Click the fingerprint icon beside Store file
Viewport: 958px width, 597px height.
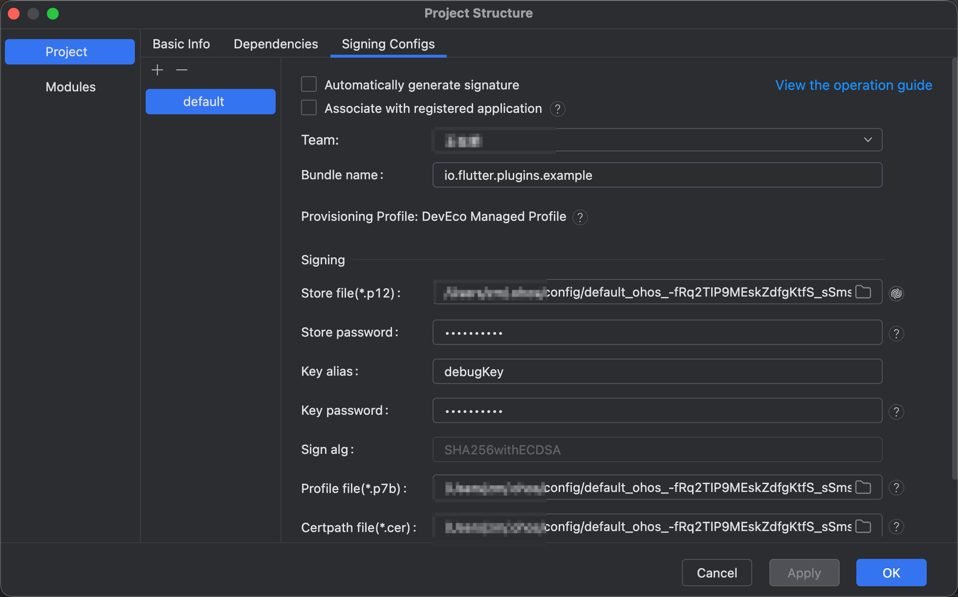[x=896, y=293]
